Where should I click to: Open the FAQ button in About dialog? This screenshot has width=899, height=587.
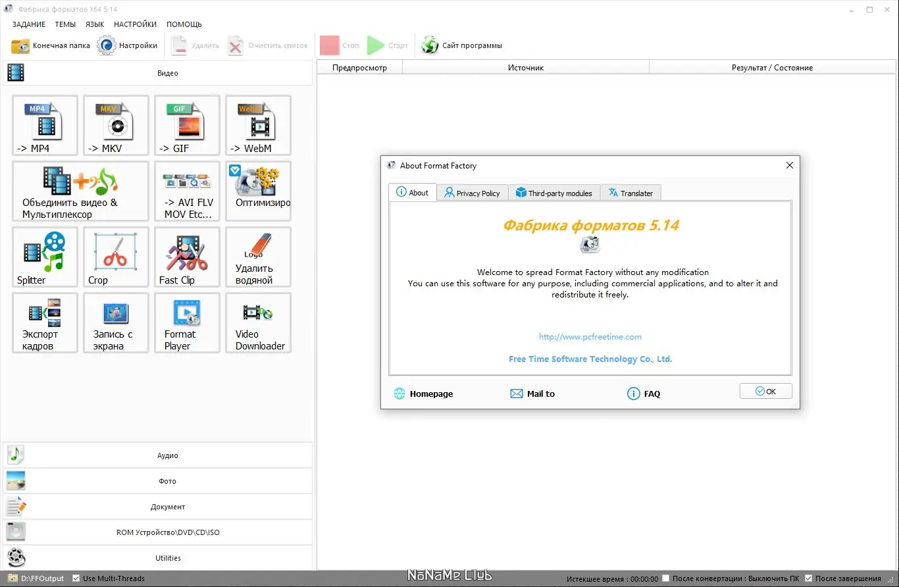pos(644,394)
